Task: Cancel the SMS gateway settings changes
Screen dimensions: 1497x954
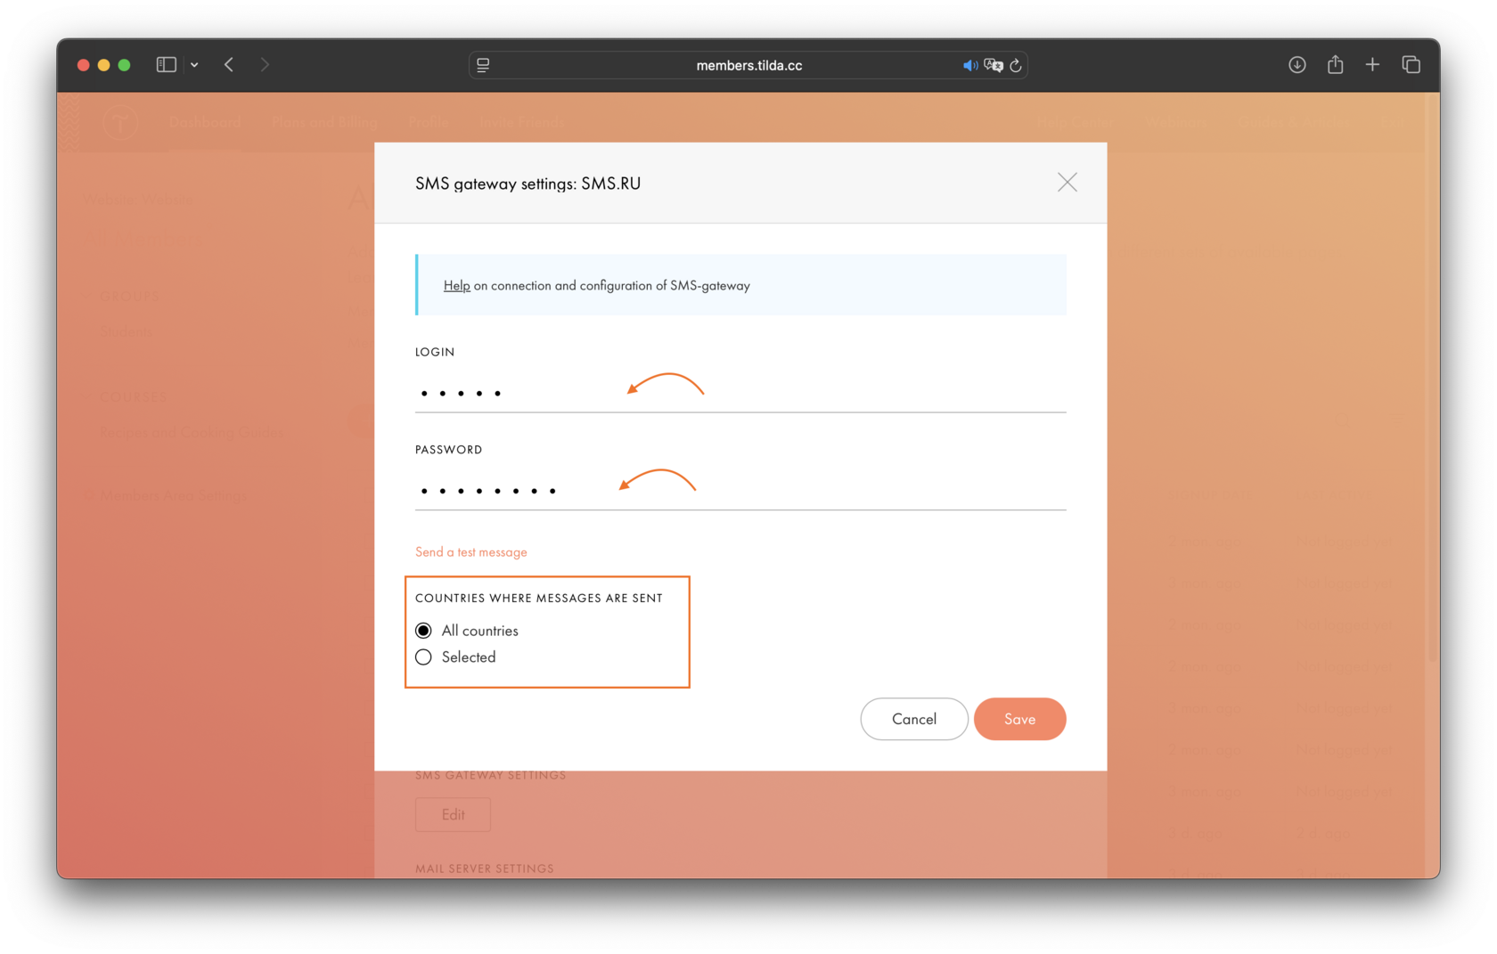Action: [x=913, y=719]
